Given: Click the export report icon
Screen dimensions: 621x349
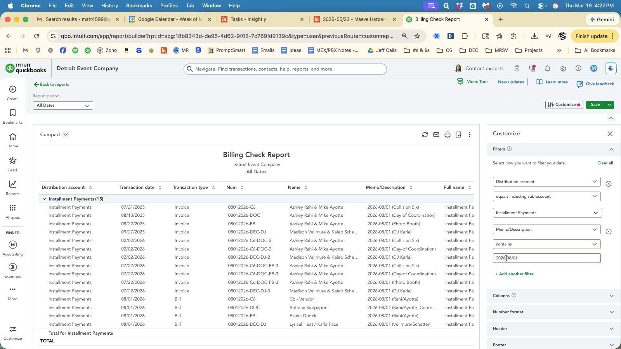Looking at the screenshot, I should coord(458,135).
